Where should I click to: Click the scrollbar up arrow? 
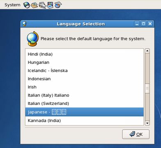[x=147, y=51]
